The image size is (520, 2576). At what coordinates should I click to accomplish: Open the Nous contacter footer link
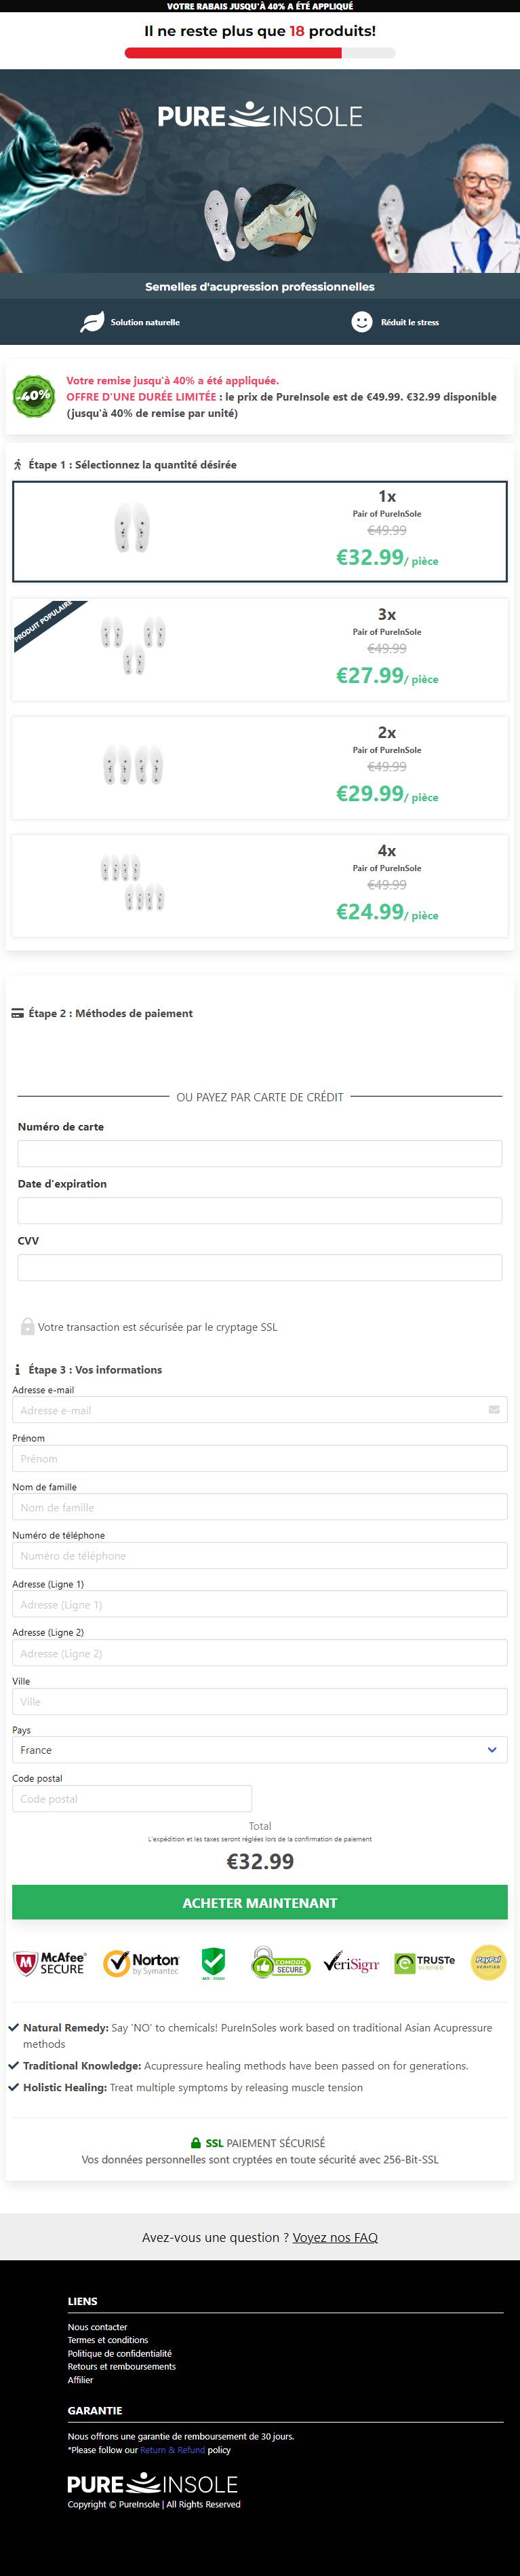(x=98, y=2327)
